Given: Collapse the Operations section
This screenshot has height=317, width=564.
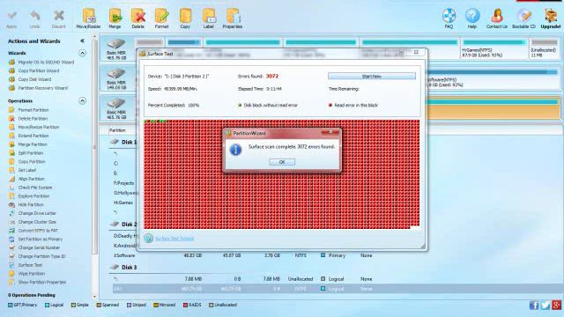Looking at the screenshot, I should [x=82, y=100].
